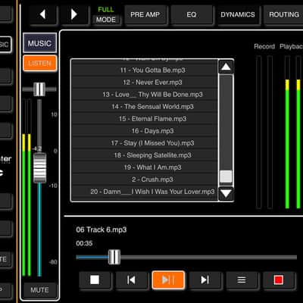Select '17 - Stay (I Missed You).mp3'

[x=145, y=143]
